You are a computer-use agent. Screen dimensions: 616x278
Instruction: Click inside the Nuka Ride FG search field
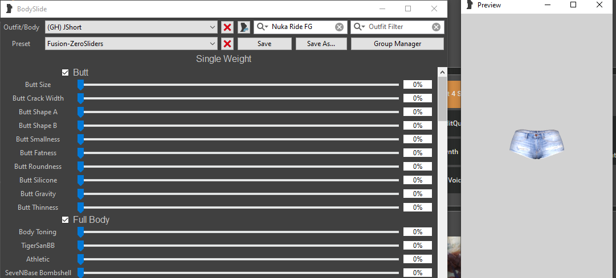(x=301, y=27)
